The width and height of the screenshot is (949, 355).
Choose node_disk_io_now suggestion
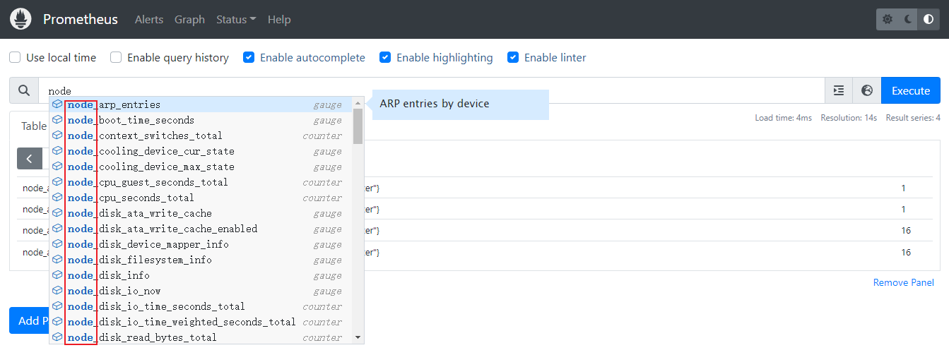click(x=201, y=291)
